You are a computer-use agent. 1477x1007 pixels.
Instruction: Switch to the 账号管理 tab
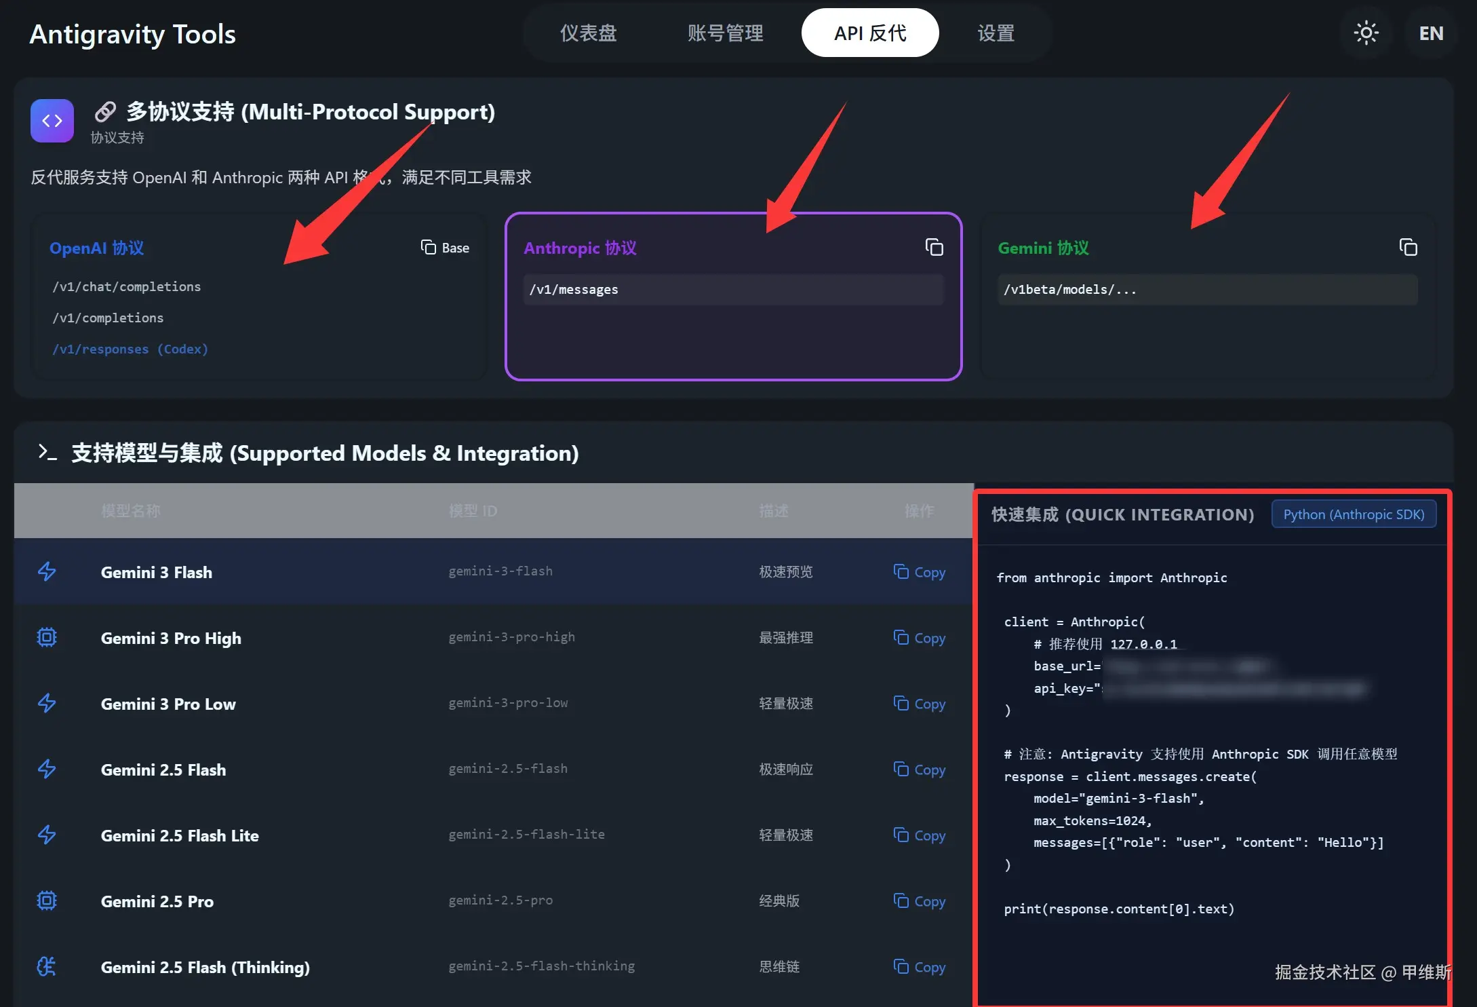(x=725, y=33)
